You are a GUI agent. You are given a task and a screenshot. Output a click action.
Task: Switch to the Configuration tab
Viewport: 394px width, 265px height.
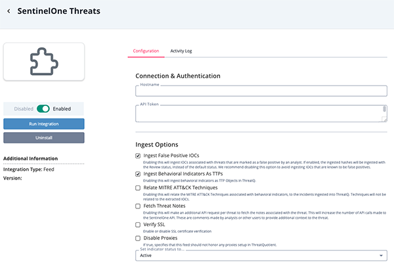coord(146,51)
